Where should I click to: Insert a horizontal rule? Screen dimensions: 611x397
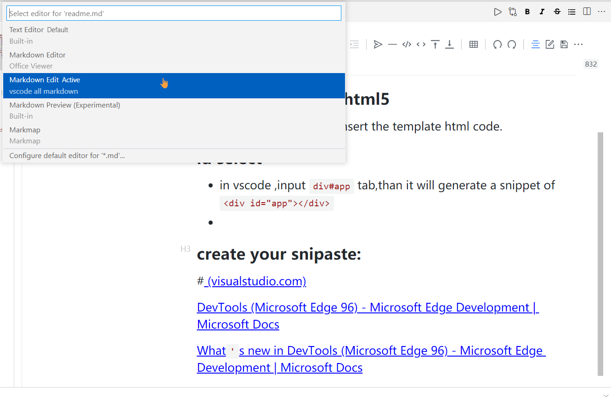coord(392,44)
